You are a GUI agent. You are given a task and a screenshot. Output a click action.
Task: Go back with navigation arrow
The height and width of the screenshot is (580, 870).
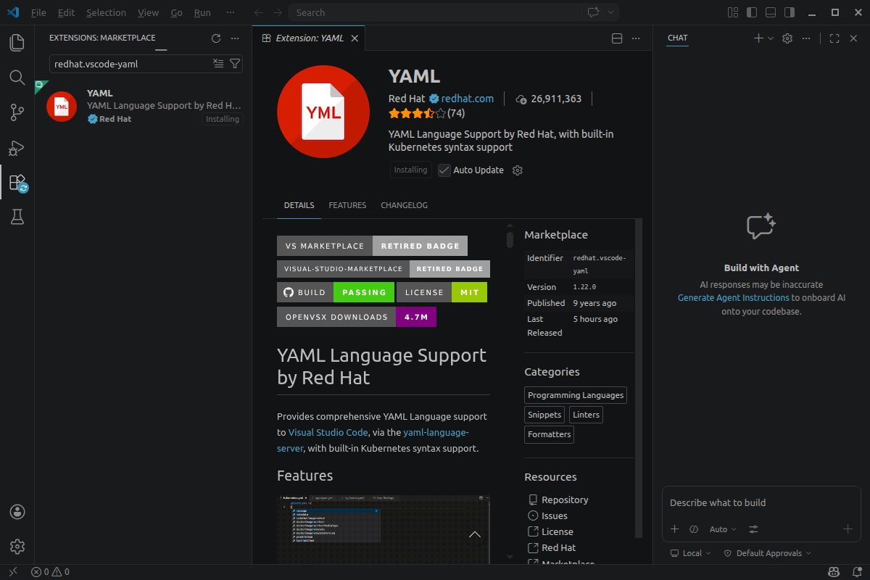(259, 12)
